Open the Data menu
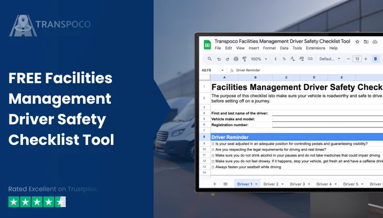The width and height of the screenshot is (383, 218). point(284,48)
